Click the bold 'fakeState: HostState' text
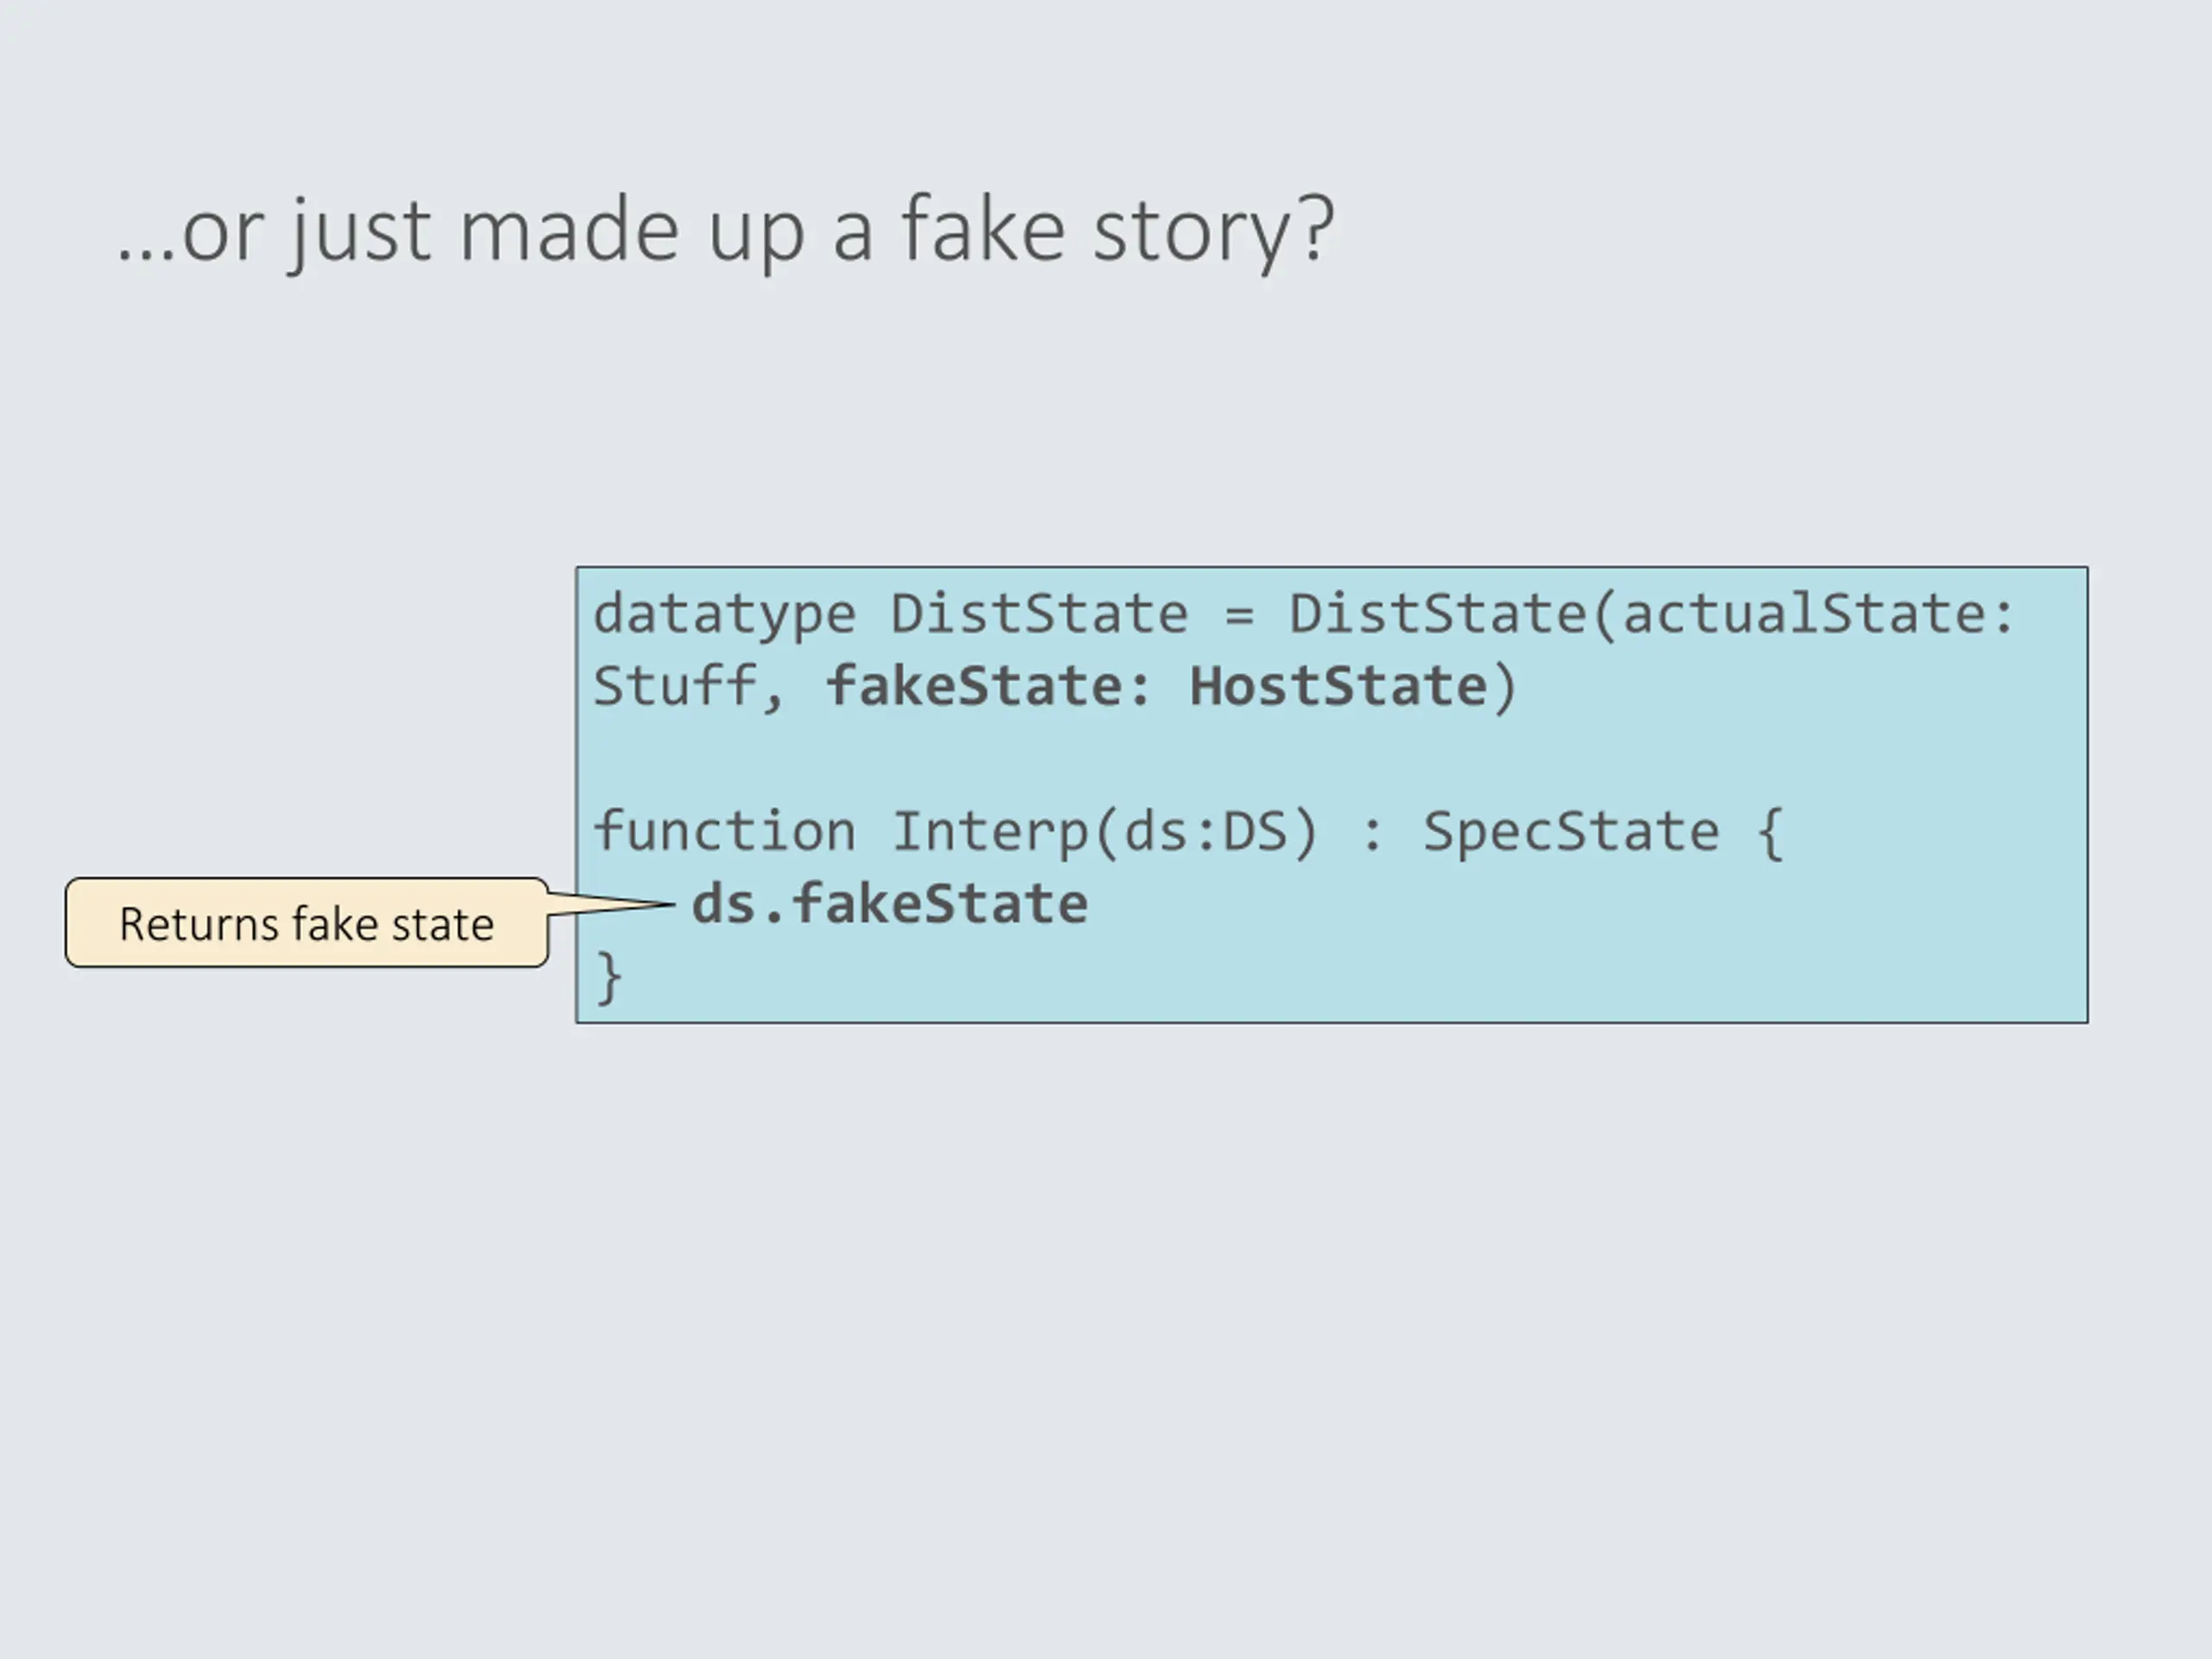This screenshot has width=2212, height=1659. [1158, 687]
